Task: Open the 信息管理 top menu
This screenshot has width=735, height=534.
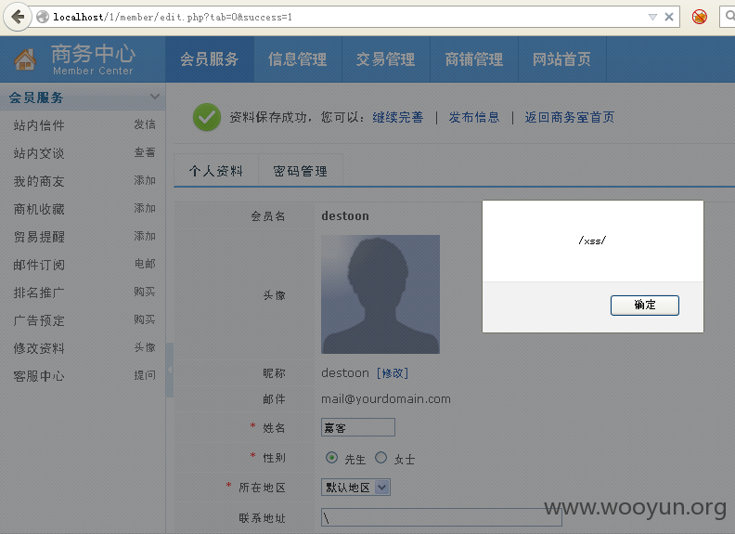Action: [298, 59]
